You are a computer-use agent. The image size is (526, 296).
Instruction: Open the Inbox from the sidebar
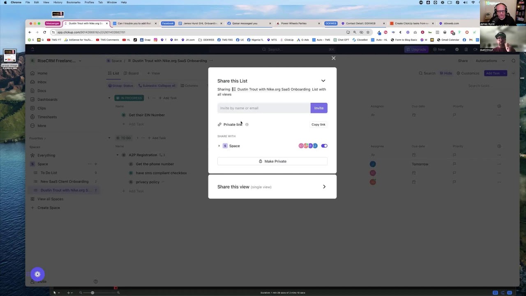click(x=42, y=82)
